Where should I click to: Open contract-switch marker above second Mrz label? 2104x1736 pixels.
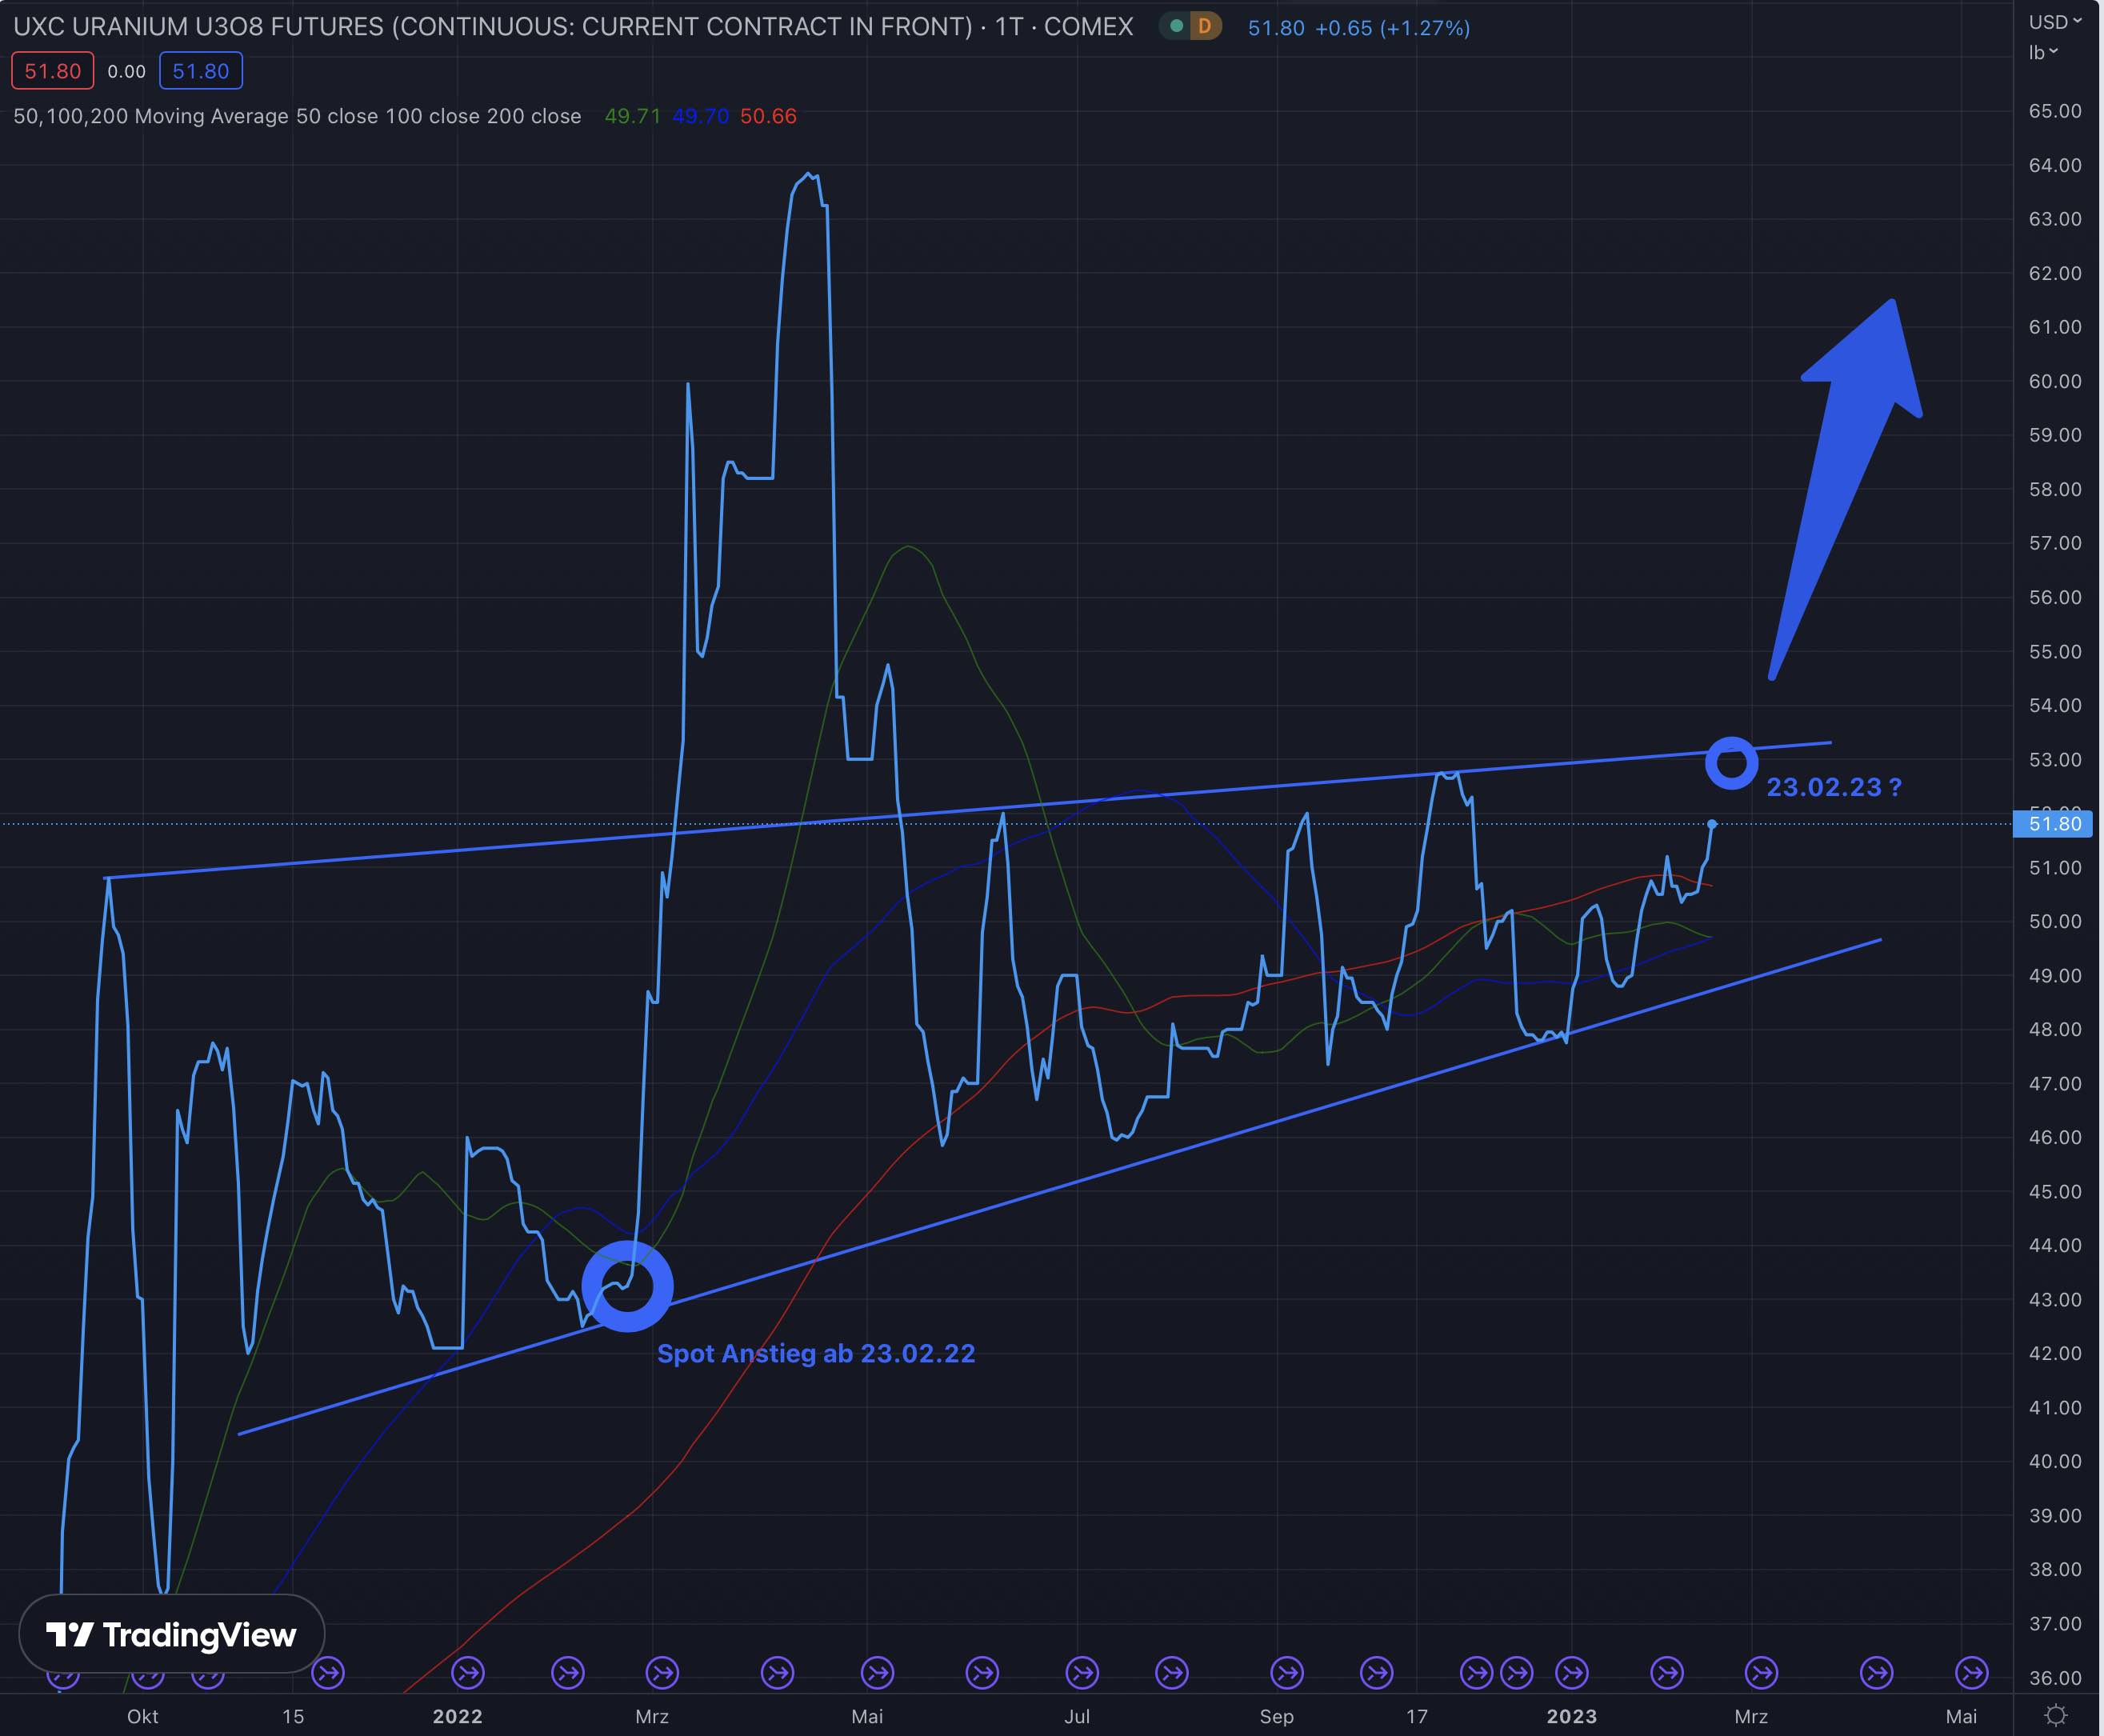click(1761, 1672)
